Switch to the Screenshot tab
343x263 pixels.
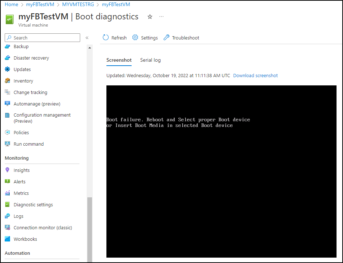[x=119, y=60]
